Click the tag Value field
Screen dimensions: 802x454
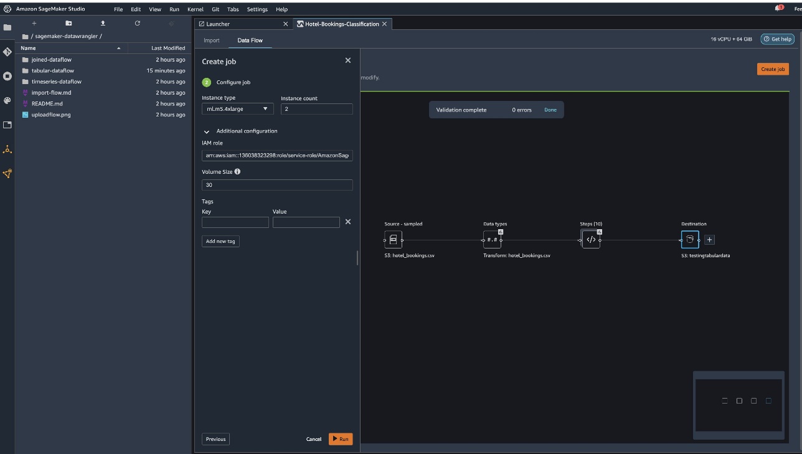click(306, 222)
